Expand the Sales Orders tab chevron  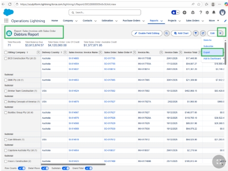203,21
